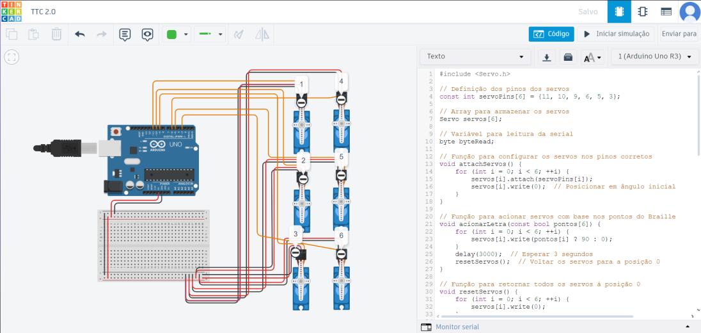Click the 'Salvo' saved status text
The height and width of the screenshot is (333, 701).
[587, 12]
